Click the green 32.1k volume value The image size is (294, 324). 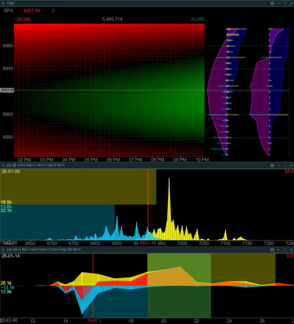(6, 211)
